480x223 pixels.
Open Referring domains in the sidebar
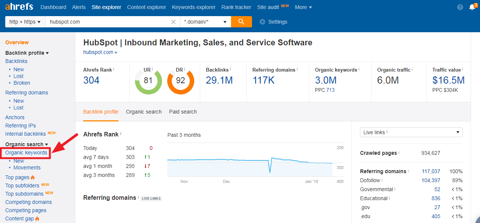tap(27, 93)
